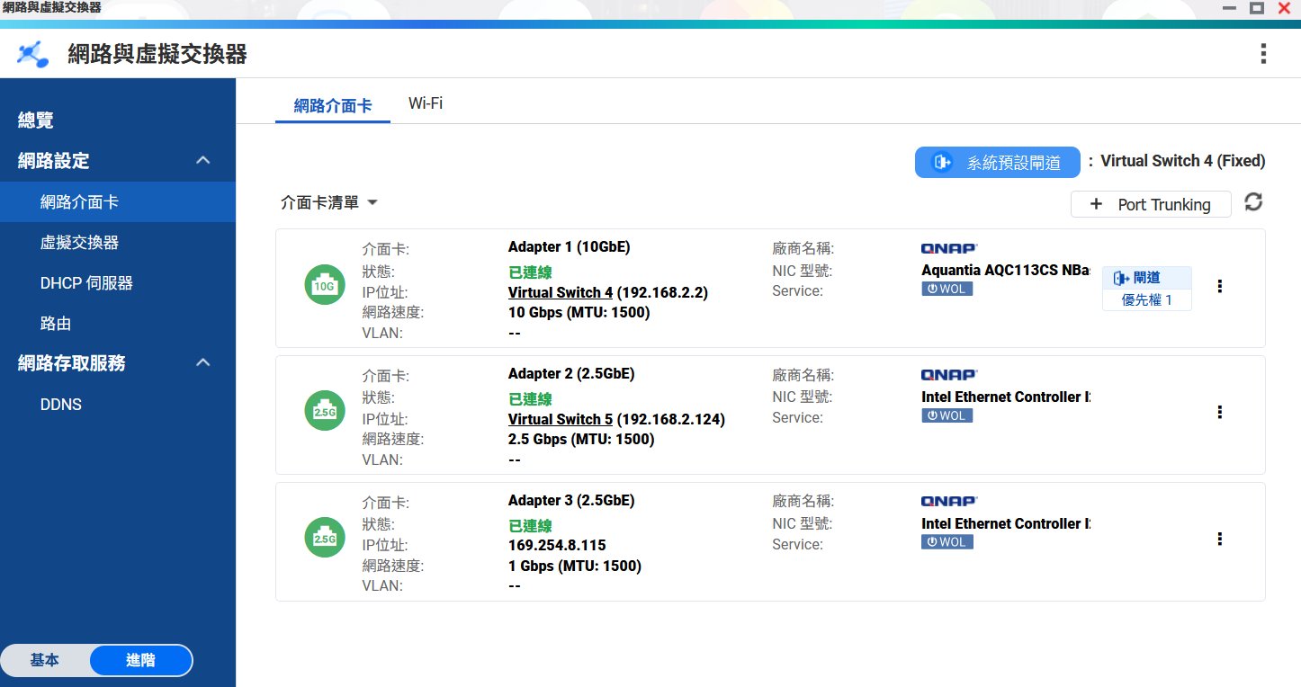Screen dimensions: 1301x687
Task: Click the WOL badge for Adapter 1
Action: [x=947, y=289]
